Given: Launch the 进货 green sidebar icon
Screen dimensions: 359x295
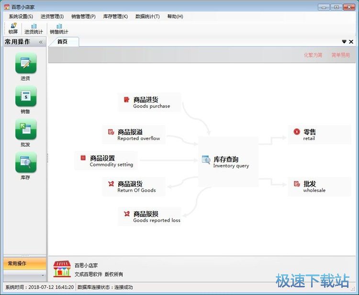Looking at the screenshot, I should (26, 63).
